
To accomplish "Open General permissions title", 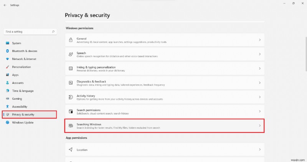I will point(81,39).
